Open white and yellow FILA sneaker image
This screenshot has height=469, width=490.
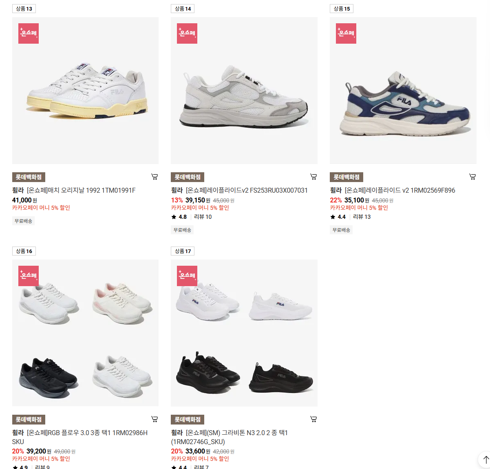85,91
